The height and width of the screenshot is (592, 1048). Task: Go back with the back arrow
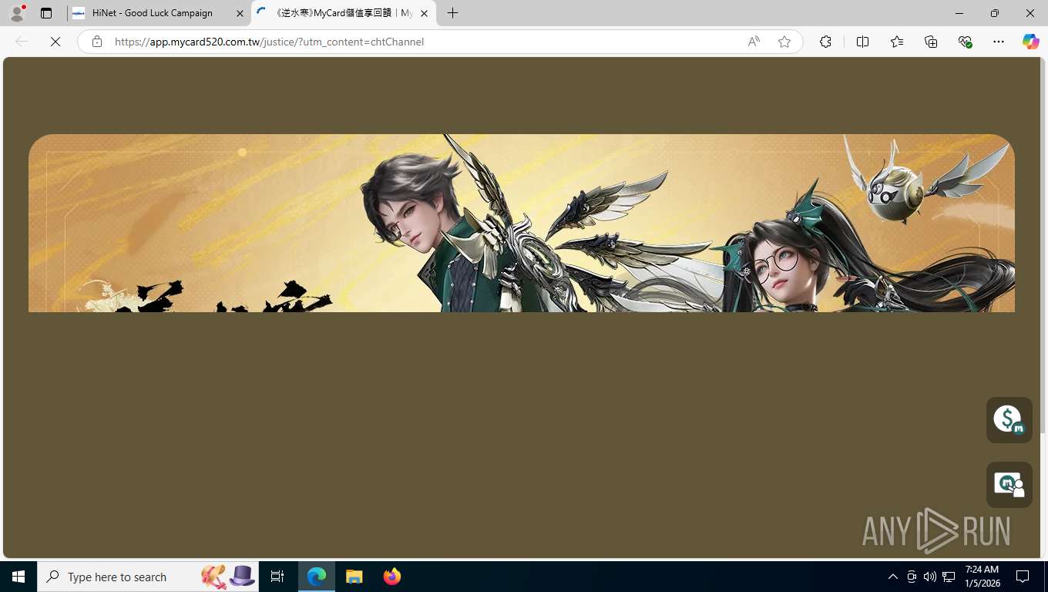click(22, 42)
